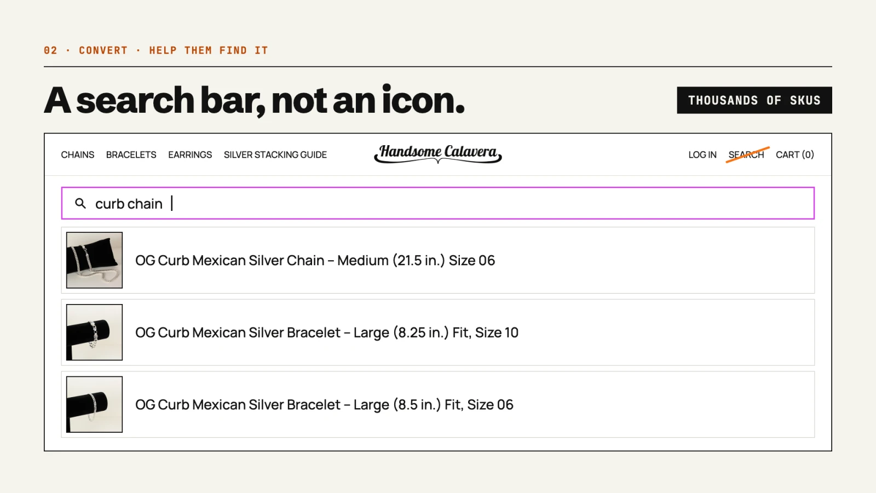Click the search bar headline text
Viewport: 876px width, 493px height.
(255, 101)
